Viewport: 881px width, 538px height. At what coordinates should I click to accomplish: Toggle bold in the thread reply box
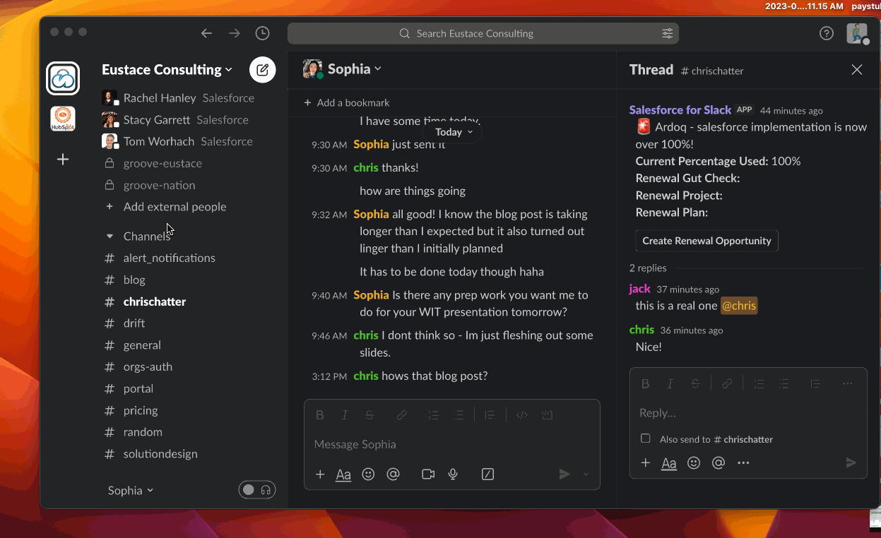coord(645,384)
